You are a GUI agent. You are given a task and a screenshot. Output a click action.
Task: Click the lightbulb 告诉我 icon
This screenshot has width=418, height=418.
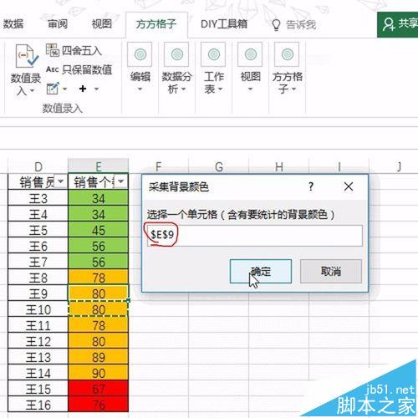coord(276,25)
